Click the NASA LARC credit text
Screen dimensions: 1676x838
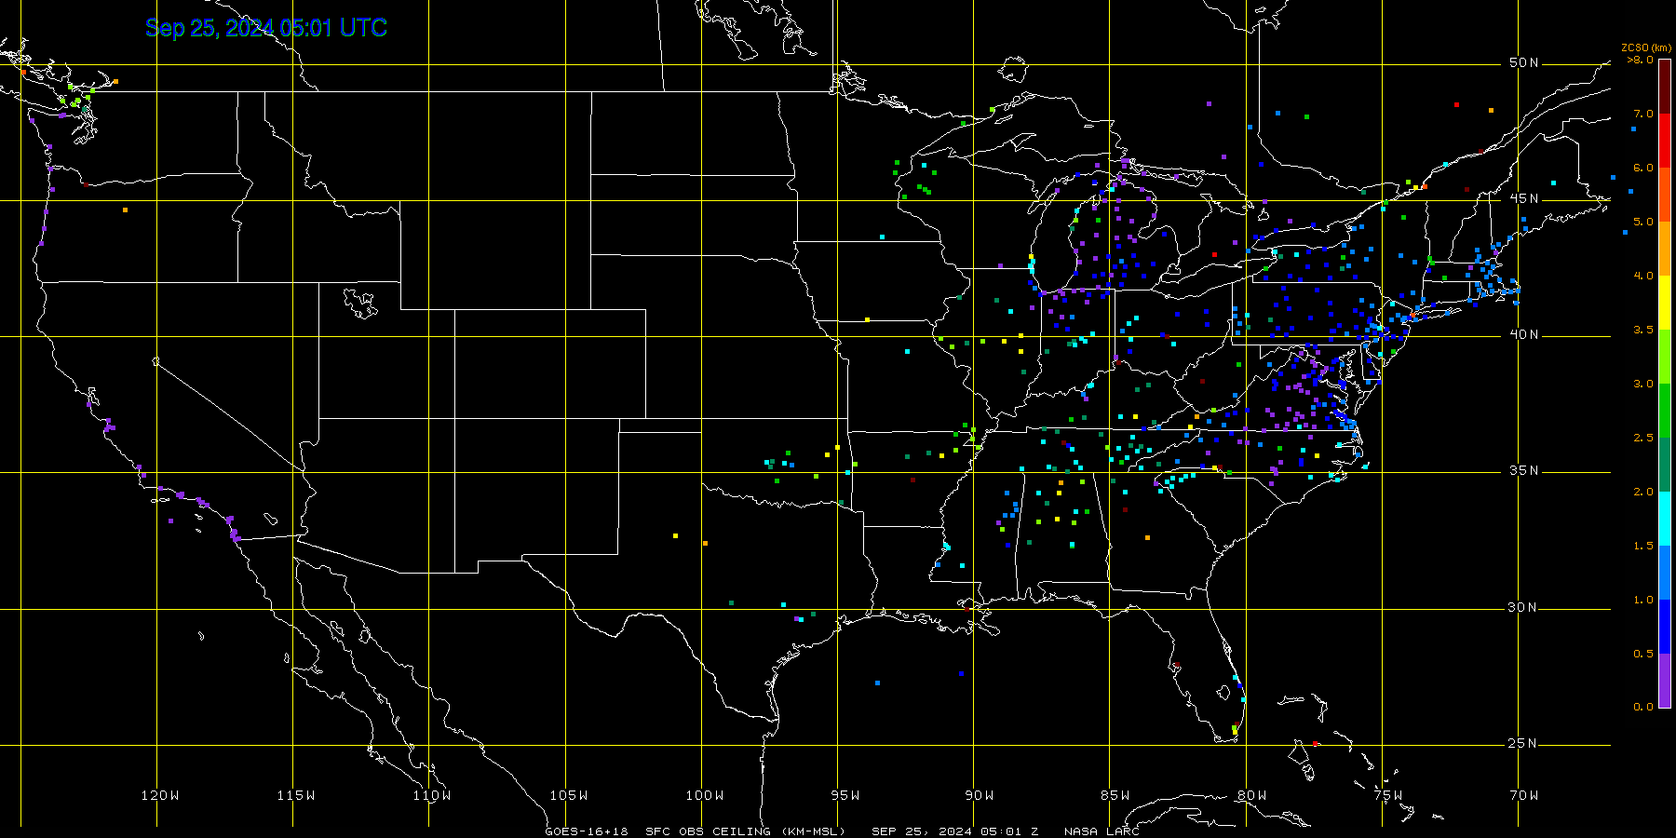1102,831
